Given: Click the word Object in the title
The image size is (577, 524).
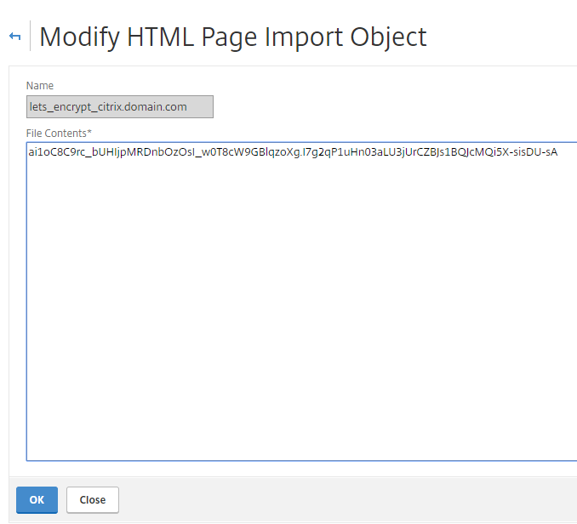Looking at the screenshot, I should point(388,37).
